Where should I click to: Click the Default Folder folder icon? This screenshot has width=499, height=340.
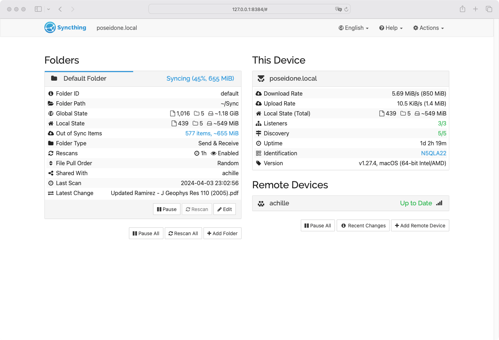pos(54,79)
